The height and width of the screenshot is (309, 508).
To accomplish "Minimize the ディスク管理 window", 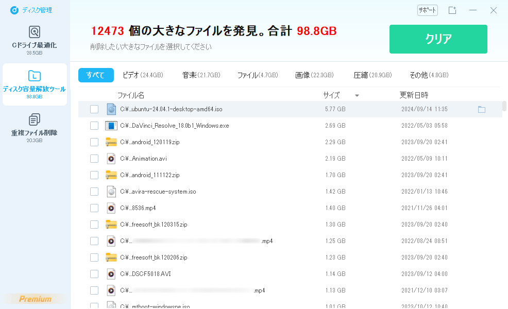I will tap(473, 10).
